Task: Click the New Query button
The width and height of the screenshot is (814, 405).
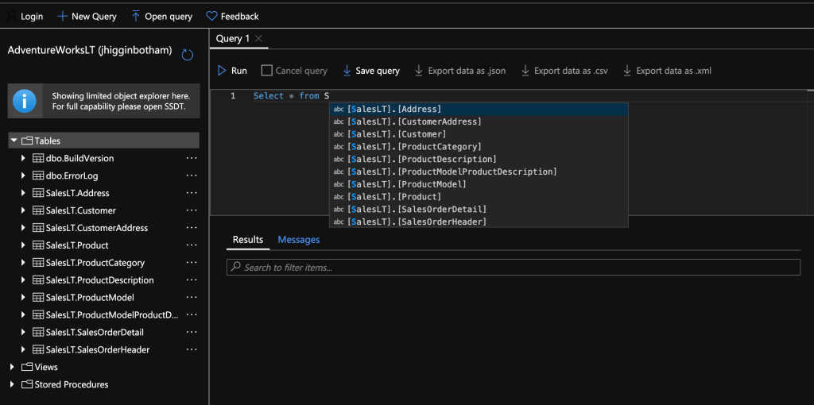Action: tap(86, 16)
